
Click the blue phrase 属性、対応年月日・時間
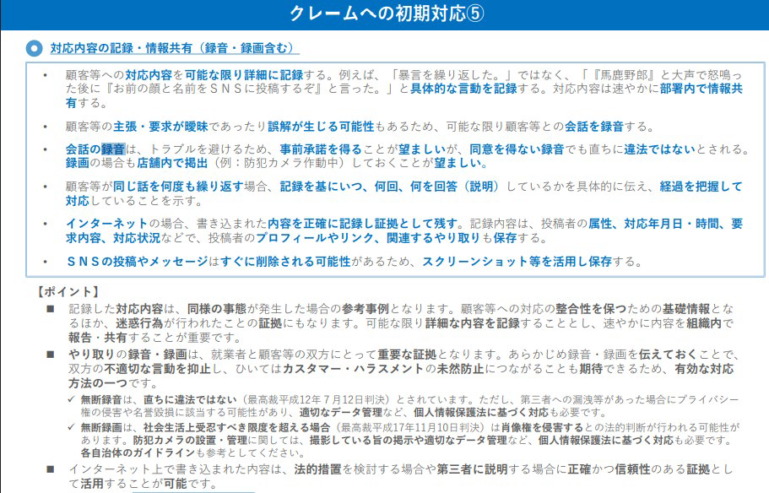click(x=653, y=224)
